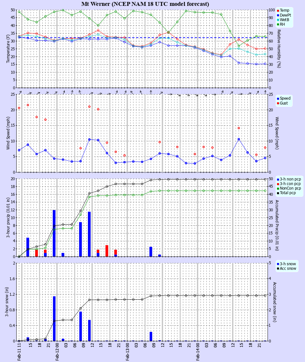305x362 pixels.
Task: Click the 3-h snow legend entry
Action: pos(287,264)
